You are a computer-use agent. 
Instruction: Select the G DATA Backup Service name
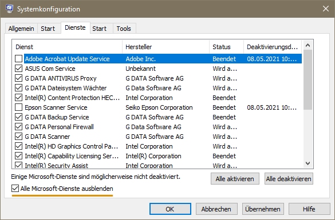pos(57,117)
